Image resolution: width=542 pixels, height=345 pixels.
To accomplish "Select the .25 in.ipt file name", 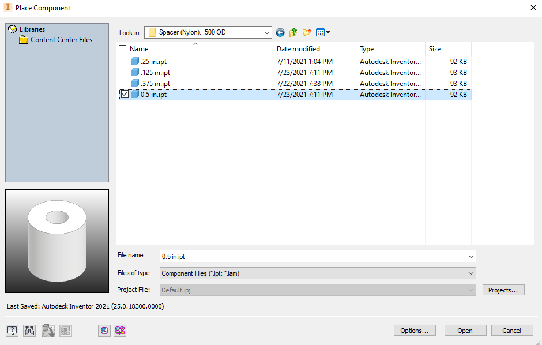I will click(x=153, y=62).
